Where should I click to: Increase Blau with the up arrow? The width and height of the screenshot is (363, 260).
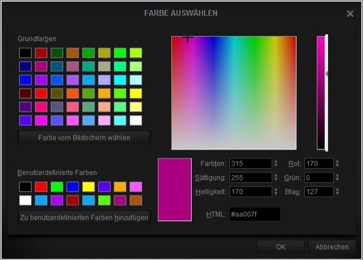pyautogui.click(x=338, y=189)
